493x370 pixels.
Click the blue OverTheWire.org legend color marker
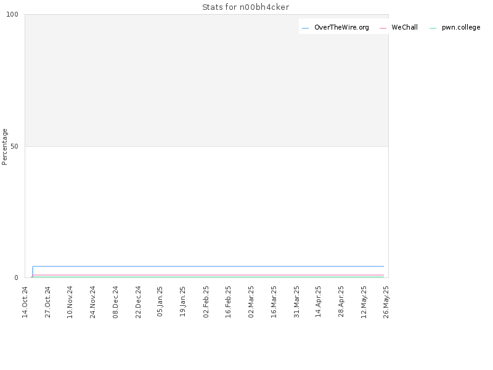pos(305,28)
